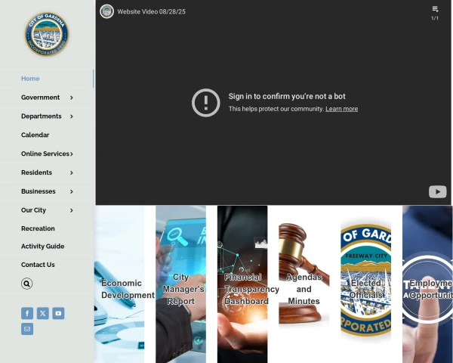Click the channel avatar beside video title

pos(106,11)
